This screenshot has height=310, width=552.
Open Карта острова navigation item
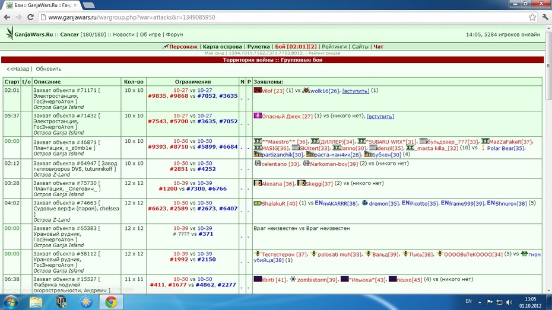pyautogui.click(x=222, y=46)
